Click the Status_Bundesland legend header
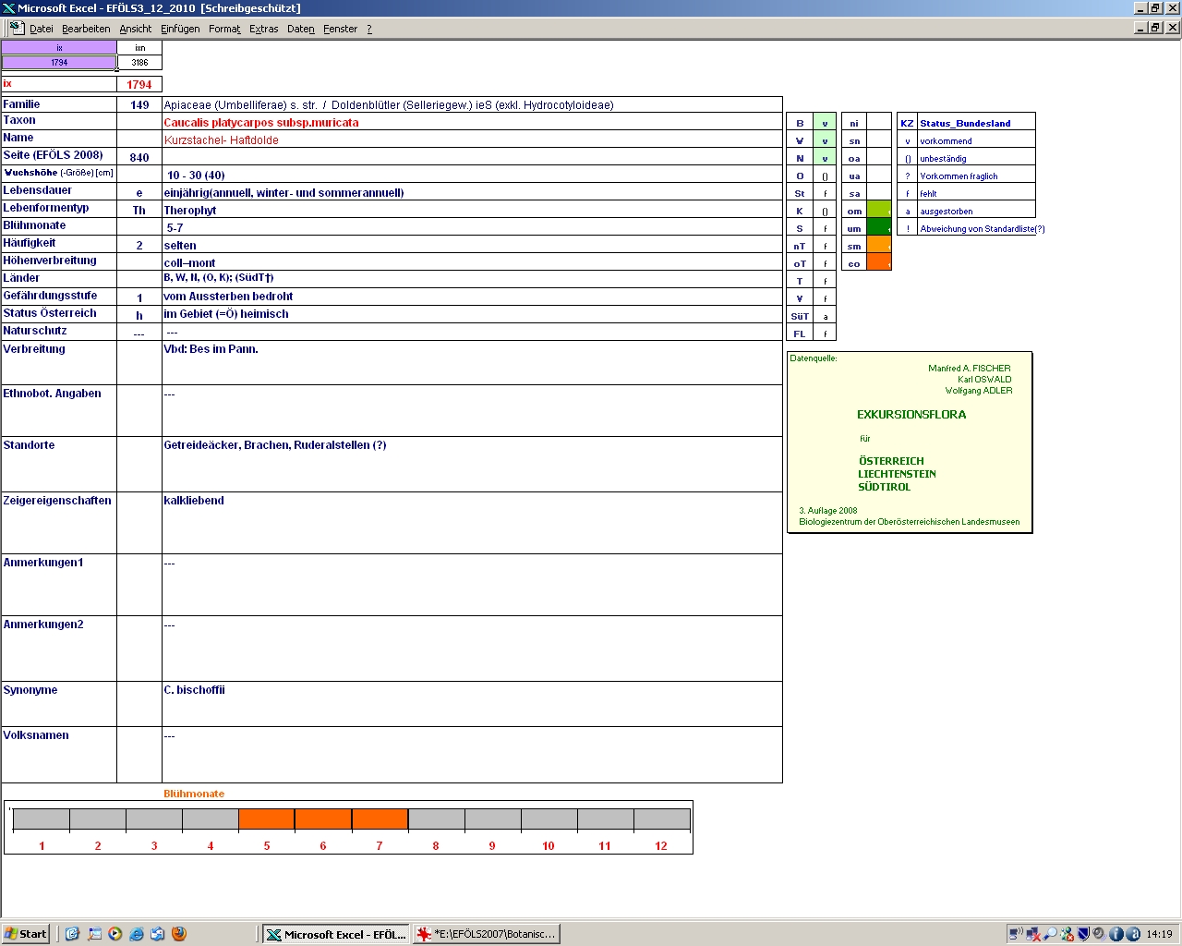This screenshot has width=1182, height=946. (965, 123)
